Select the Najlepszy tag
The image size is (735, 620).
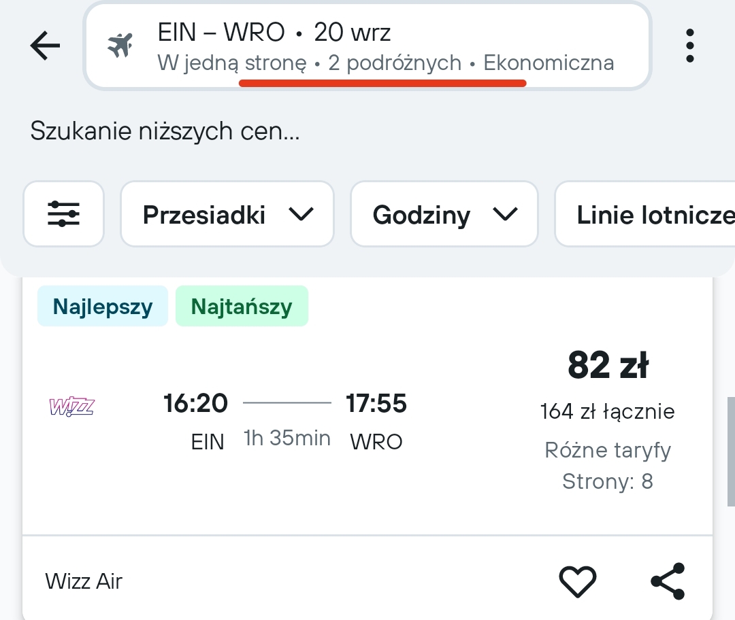(x=103, y=306)
